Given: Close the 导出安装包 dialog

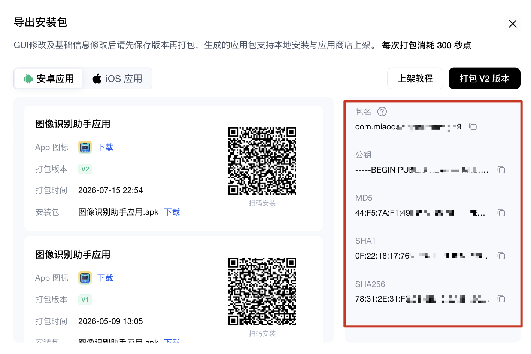Looking at the screenshot, I should pos(513,24).
